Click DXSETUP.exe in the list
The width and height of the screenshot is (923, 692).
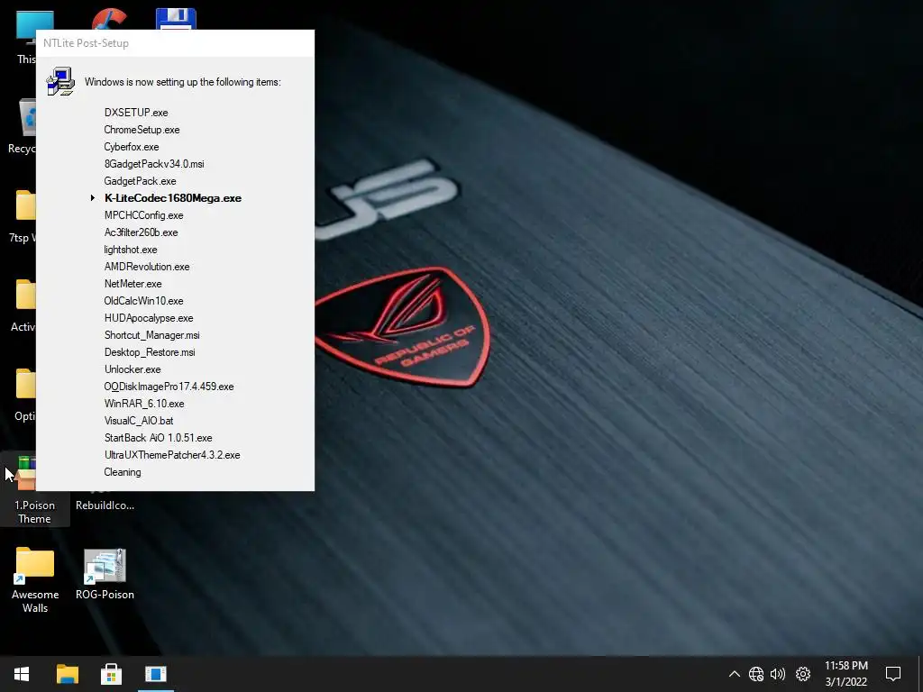136,113
